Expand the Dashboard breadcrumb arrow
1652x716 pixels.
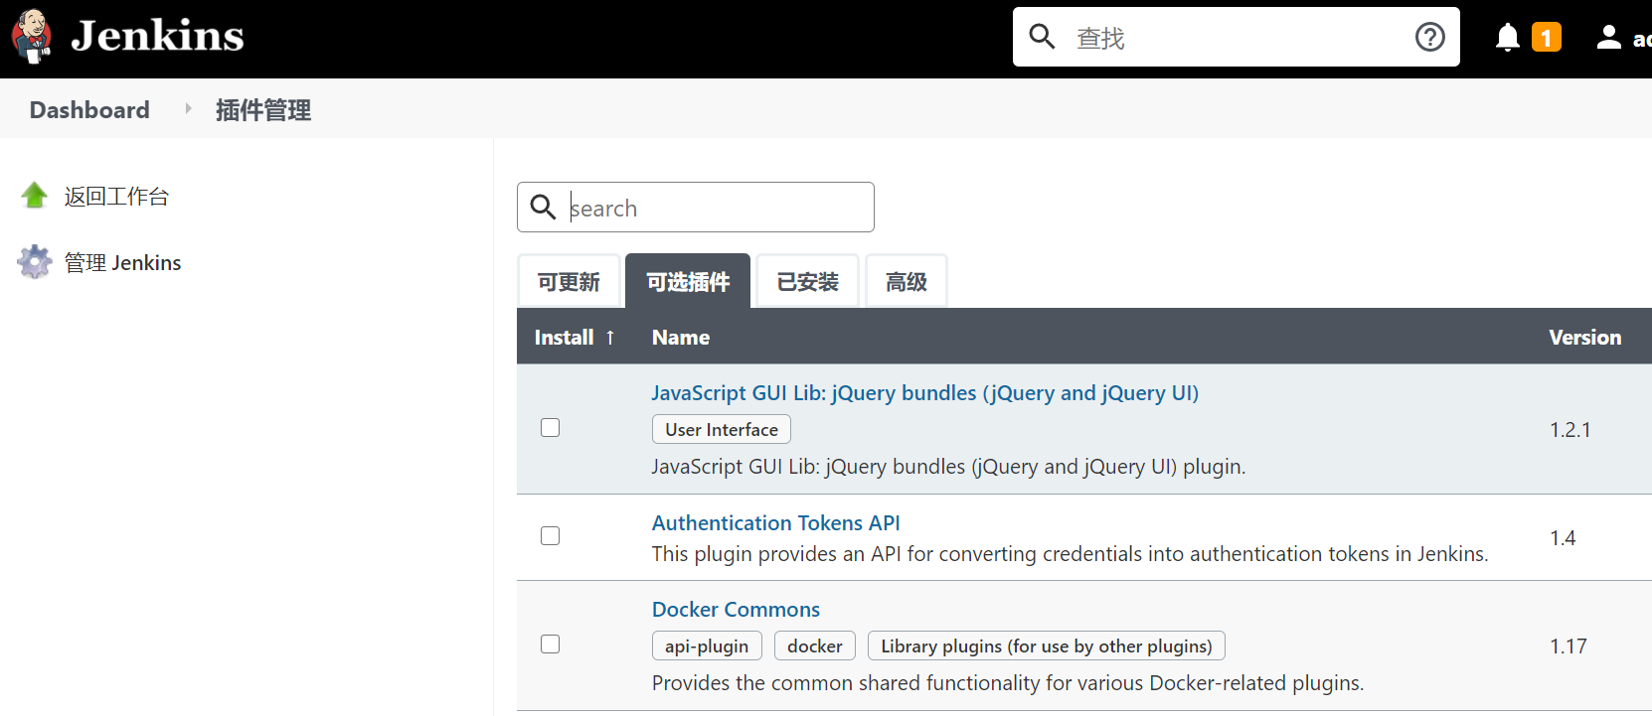click(x=188, y=109)
